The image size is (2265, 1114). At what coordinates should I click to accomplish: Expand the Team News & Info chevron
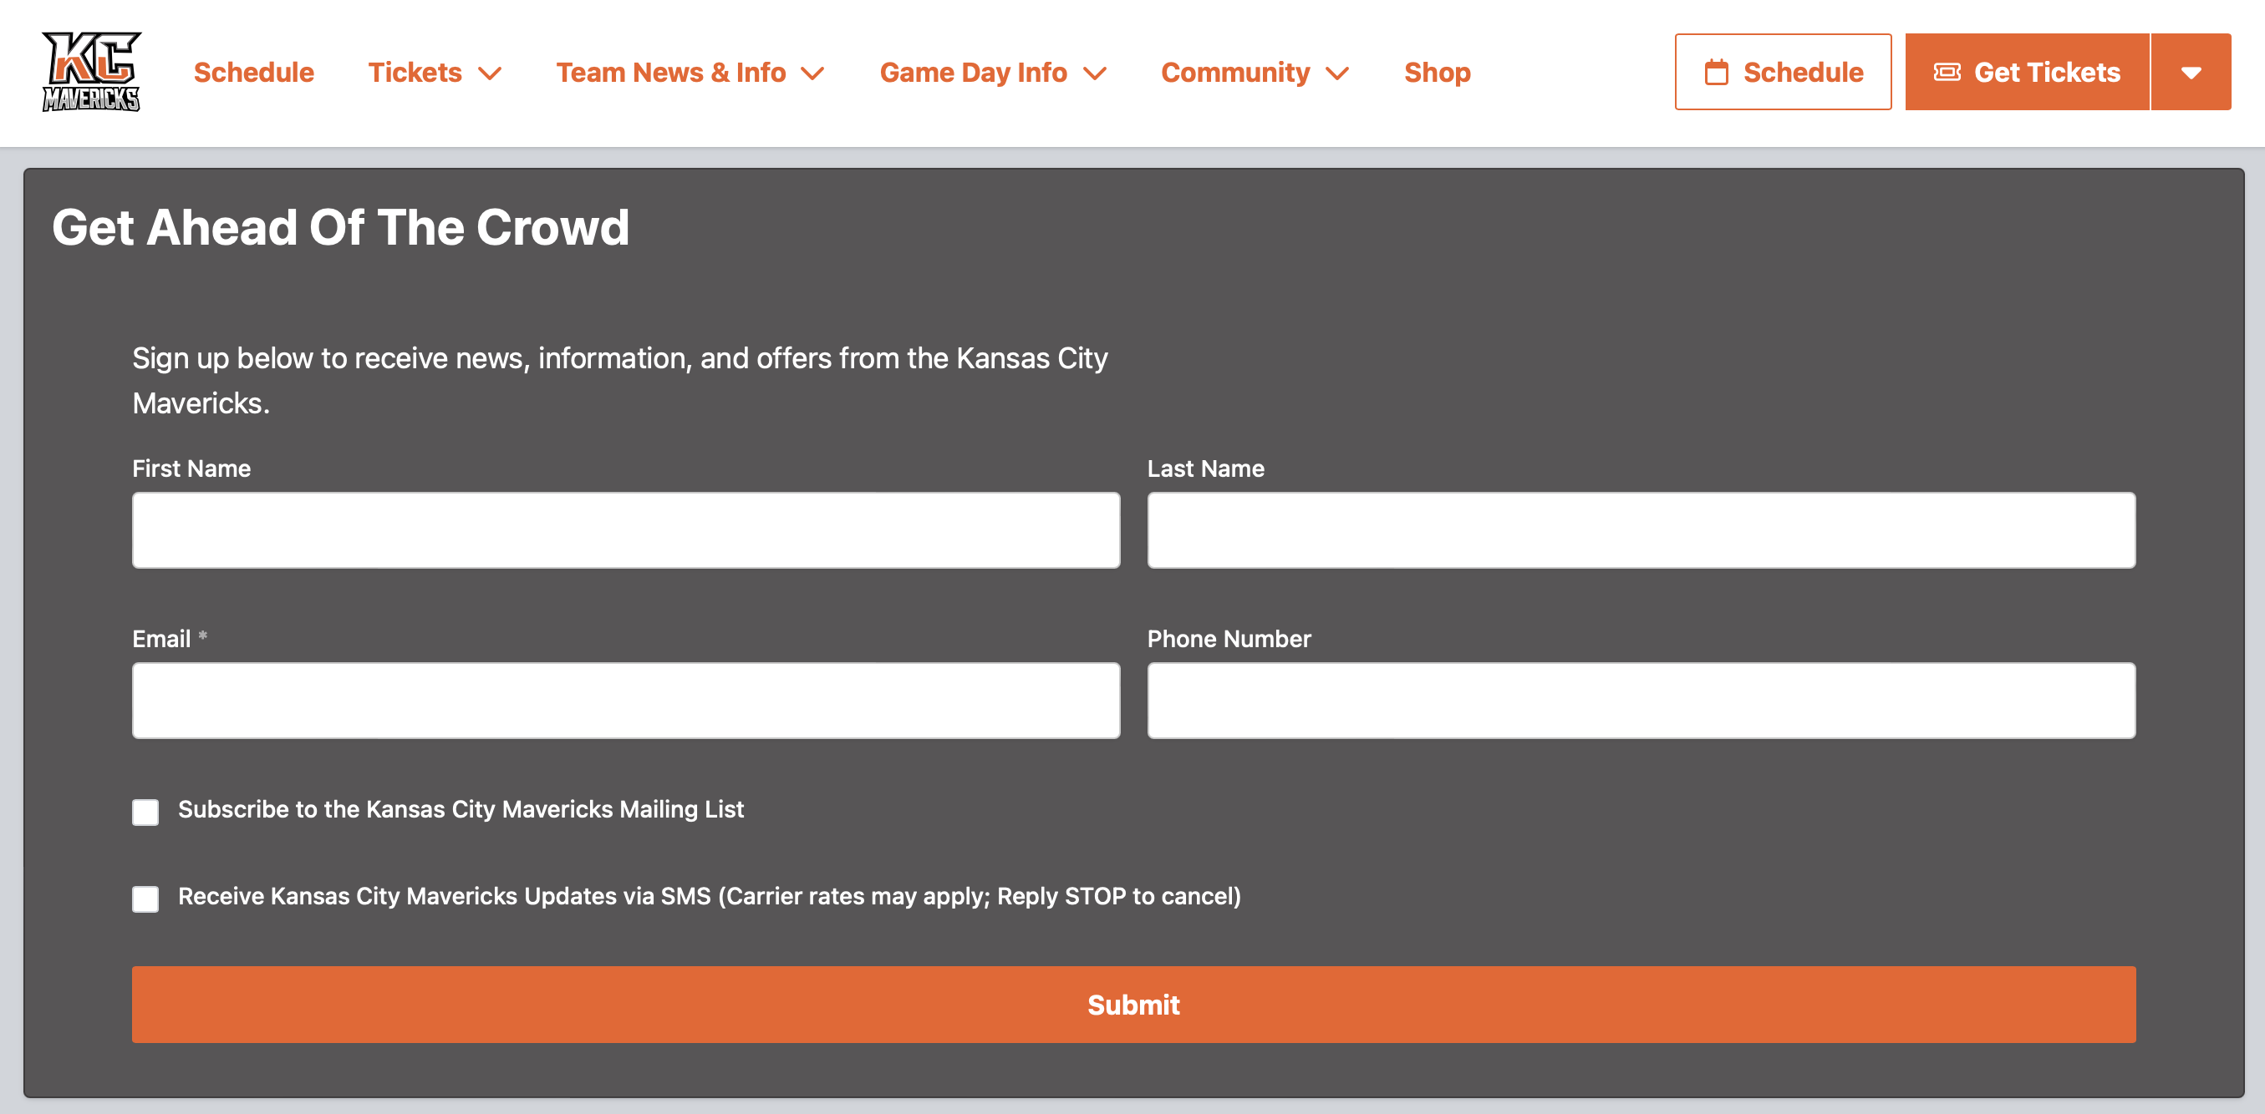(813, 73)
